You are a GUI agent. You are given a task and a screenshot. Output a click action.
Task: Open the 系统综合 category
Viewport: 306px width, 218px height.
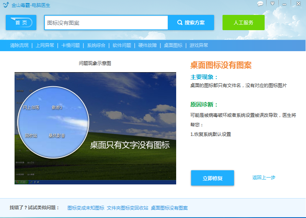(96, 45)
